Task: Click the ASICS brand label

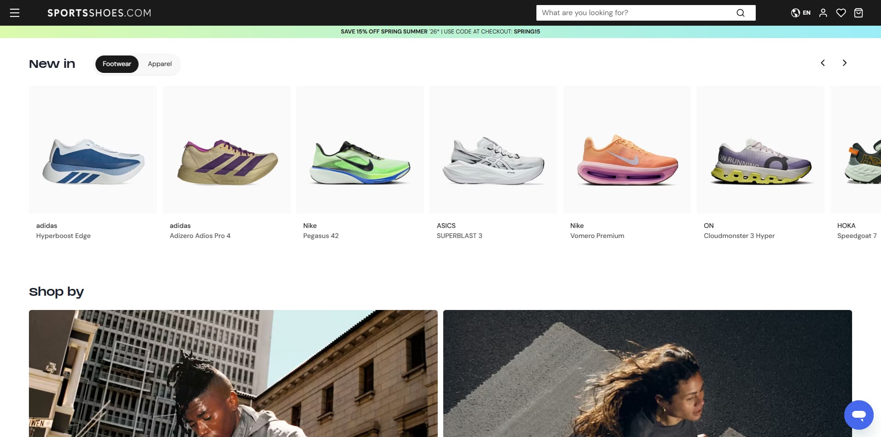Action: [x=446, y=226]
